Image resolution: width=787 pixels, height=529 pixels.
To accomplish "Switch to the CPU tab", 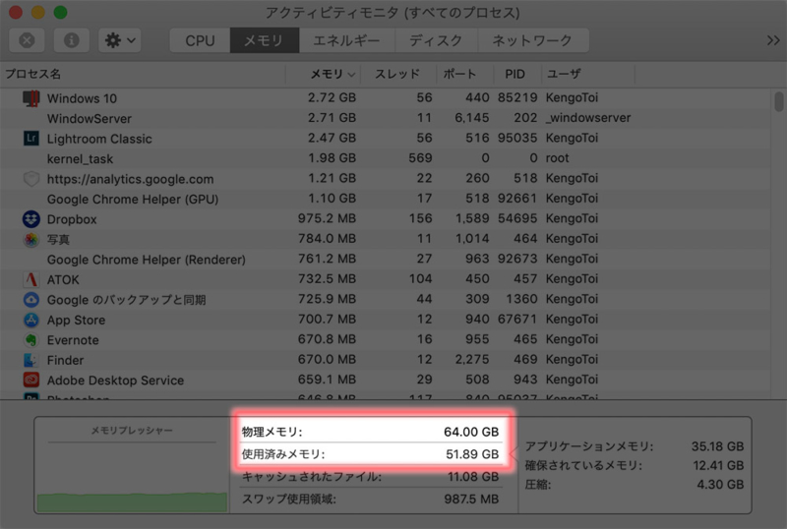I will (200, 40).
